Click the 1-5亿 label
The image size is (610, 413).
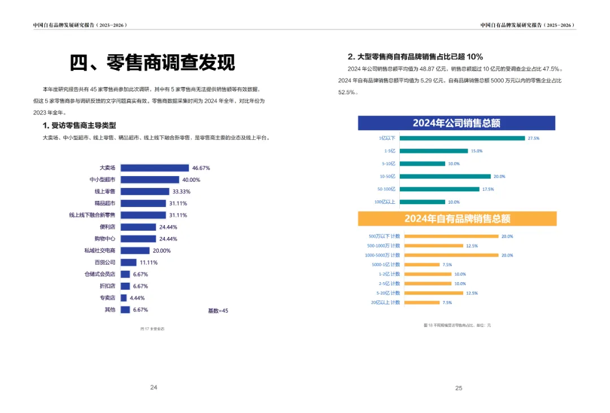[x=390, y=151]
